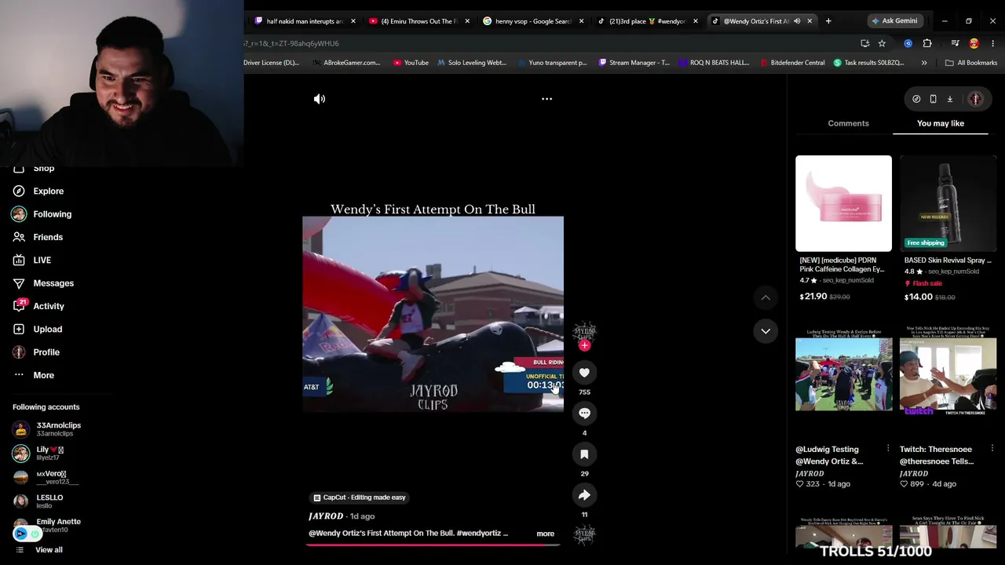Viewport: 1005px width, 565px height.
Task: Click the phone icon in the top-right pill
Action: pos(933,99)
